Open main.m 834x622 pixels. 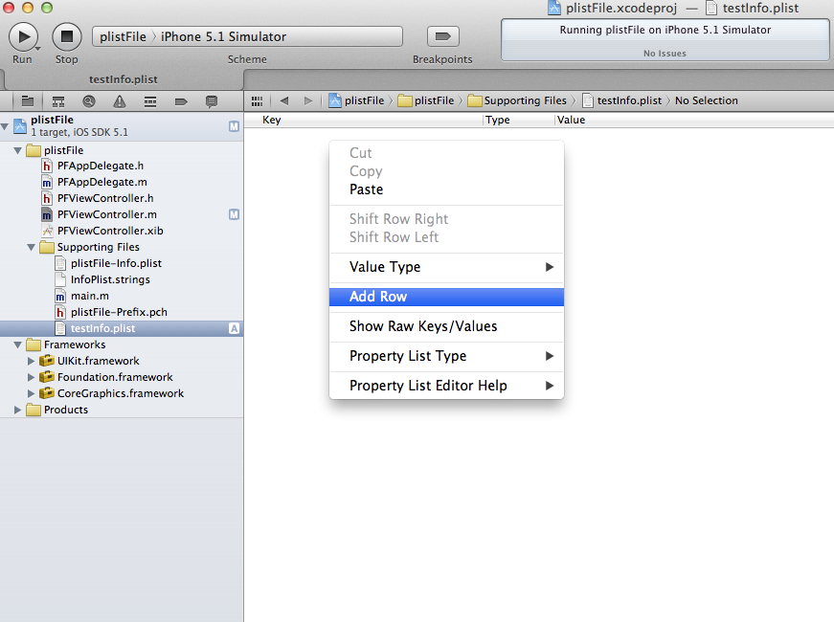coord(89,296)
